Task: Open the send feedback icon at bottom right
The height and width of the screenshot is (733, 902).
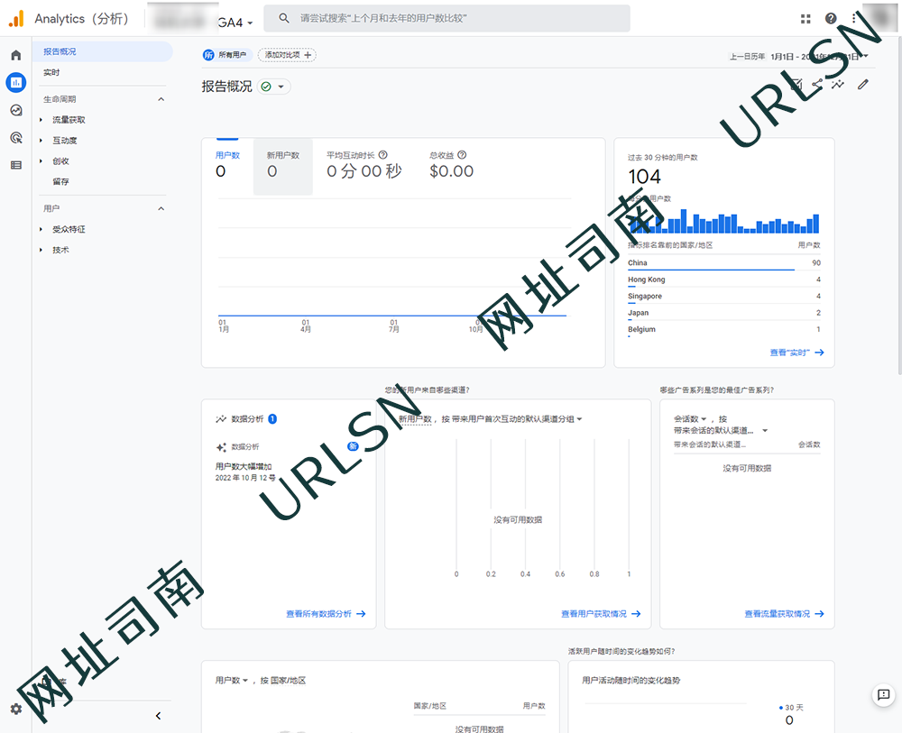Action: tap(883, 695)
